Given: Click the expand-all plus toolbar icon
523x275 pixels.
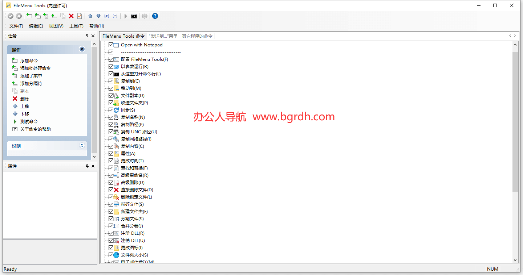Looking at the screenshot, I should pos(106,16).
